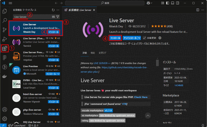Select the Live Server by Ritwick Dey entry

[x=36, y=28]
